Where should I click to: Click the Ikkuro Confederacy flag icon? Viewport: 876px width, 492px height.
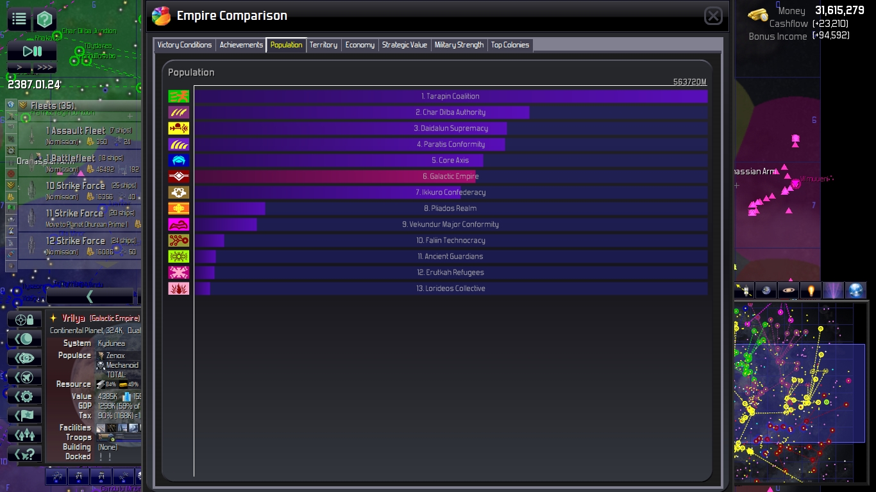click(179, 192)
